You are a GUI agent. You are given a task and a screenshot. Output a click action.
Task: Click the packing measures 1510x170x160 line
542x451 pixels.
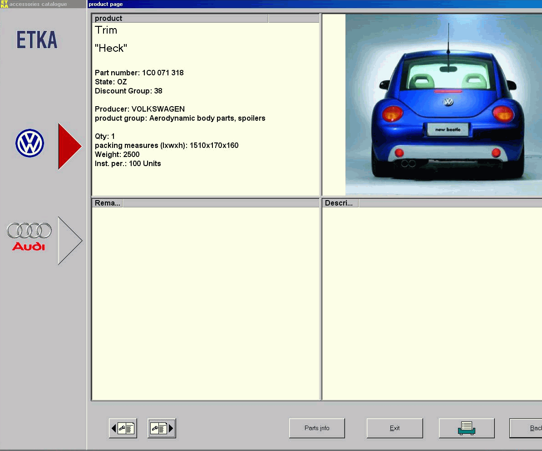point(167,146)
